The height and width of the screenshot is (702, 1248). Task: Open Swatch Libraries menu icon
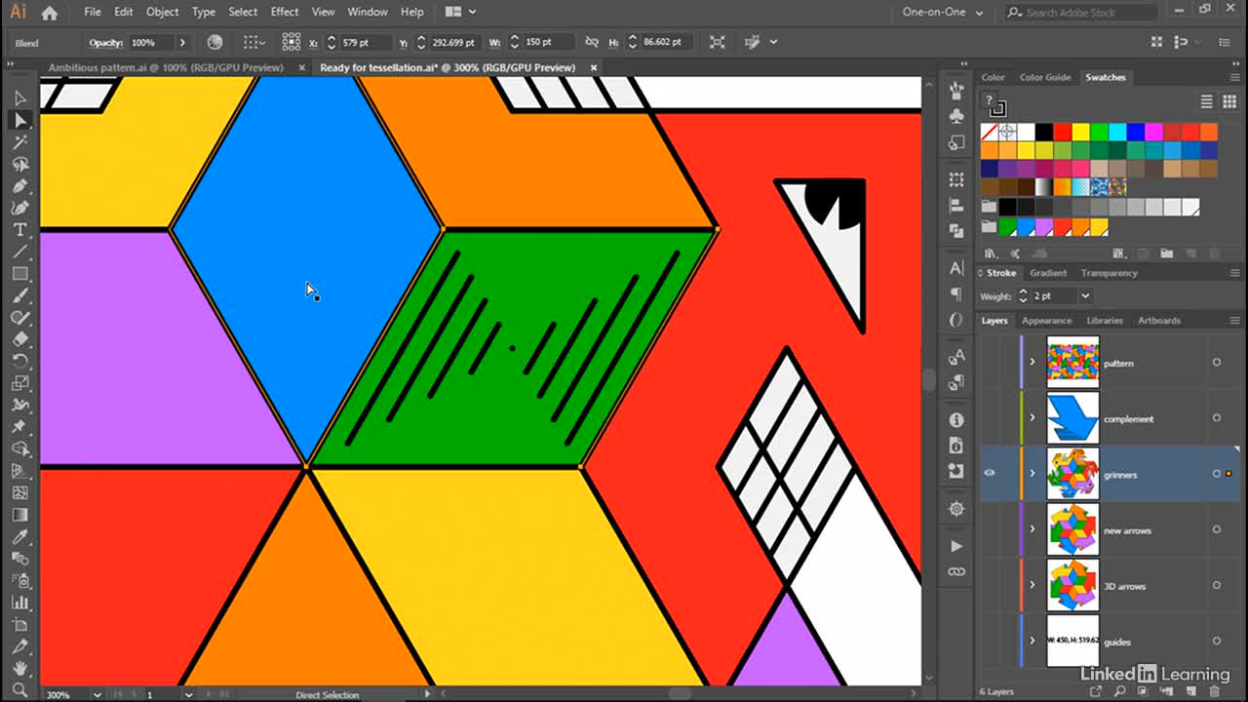click(x=991, y=253)
